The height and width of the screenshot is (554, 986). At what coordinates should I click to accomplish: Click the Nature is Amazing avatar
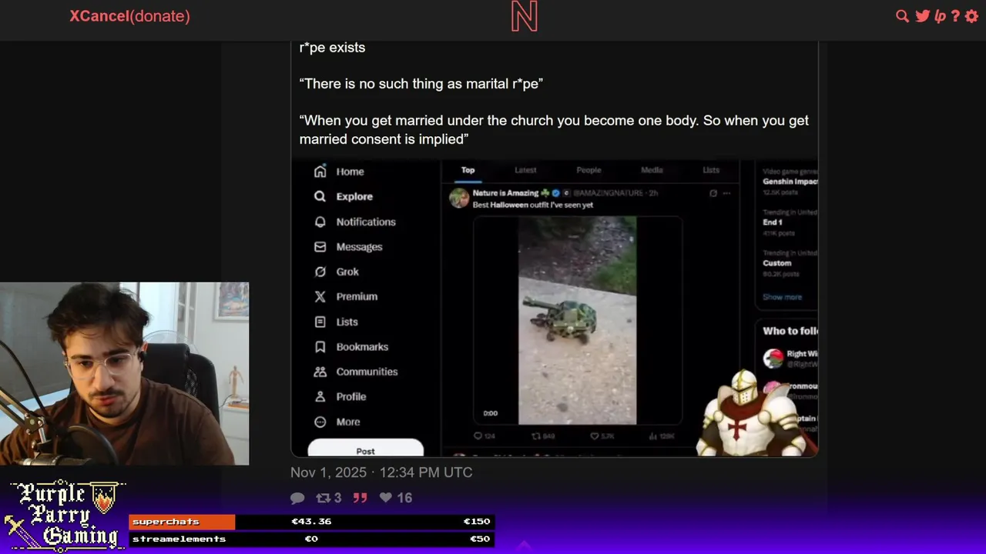[x=459, y=199]
